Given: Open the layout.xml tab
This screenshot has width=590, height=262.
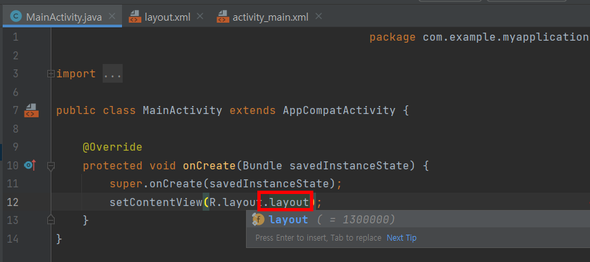Looking at the screenshot, I should pos(167,17).
